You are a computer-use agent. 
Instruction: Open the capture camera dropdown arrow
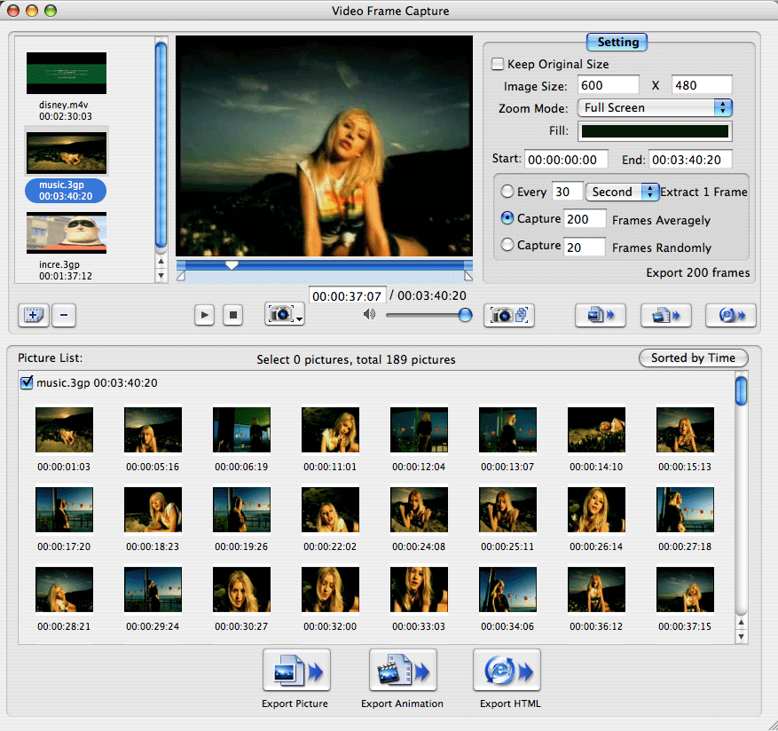tap(297, 319)
